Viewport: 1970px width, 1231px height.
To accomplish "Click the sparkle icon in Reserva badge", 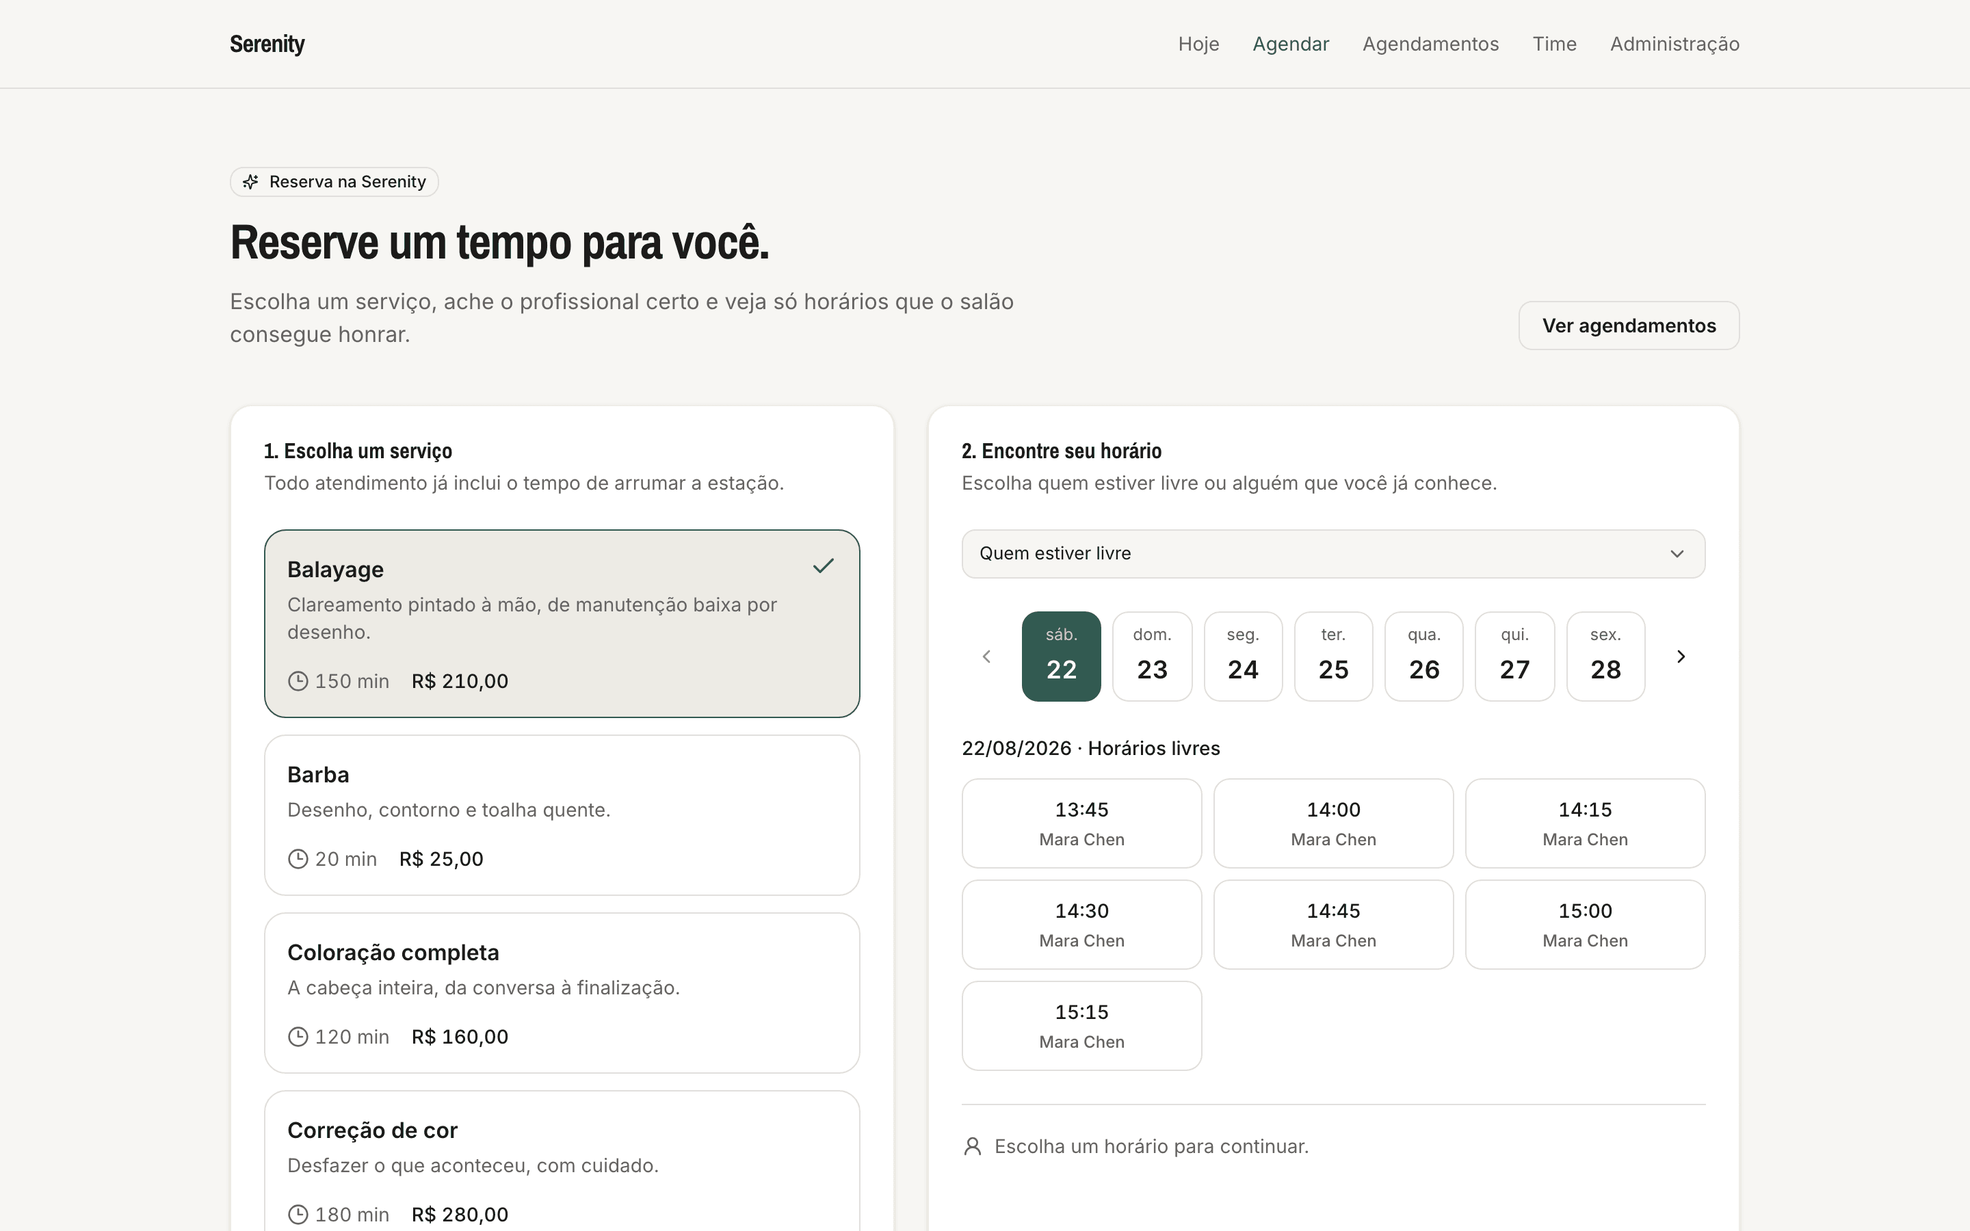I will pyautogui.click(x=251, y=181).
